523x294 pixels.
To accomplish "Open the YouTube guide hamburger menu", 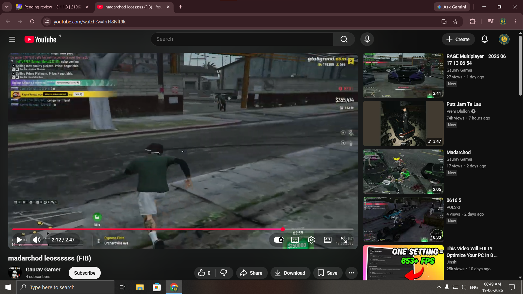I will pos(12,39).
